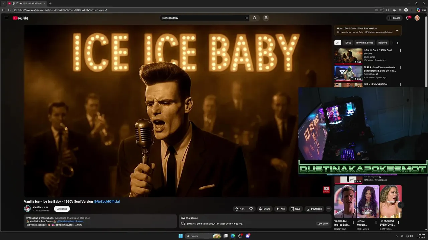This screenshot has width=428, height=240.
Task: Show more filter chips with the arrow
Action: pyautogui.click(x=397, y=43)
